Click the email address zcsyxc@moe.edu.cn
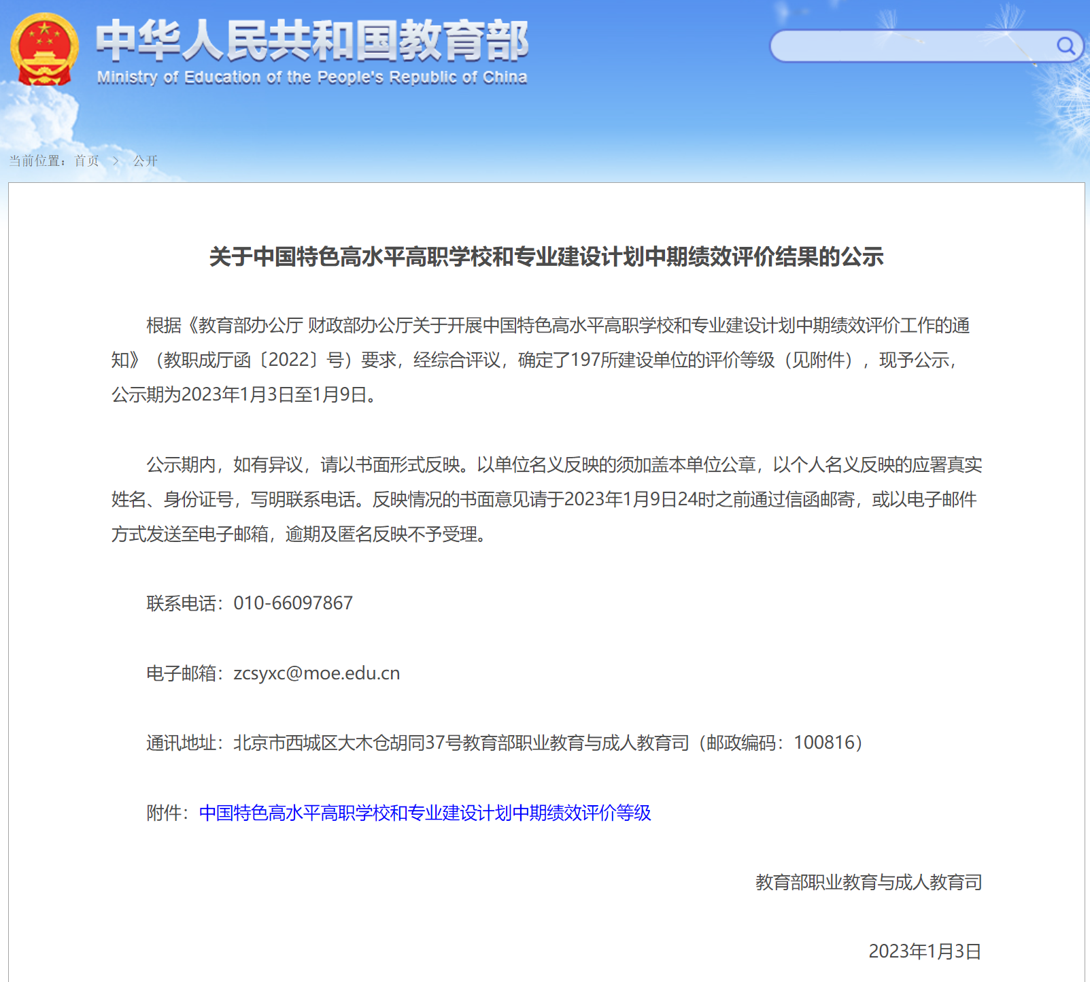1090x982 pixels. pos(317,673)
